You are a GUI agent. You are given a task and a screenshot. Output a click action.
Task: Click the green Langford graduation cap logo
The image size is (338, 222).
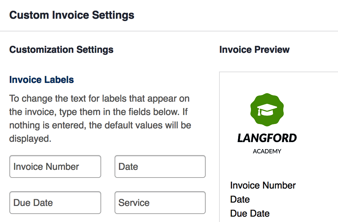click(267, 109)
